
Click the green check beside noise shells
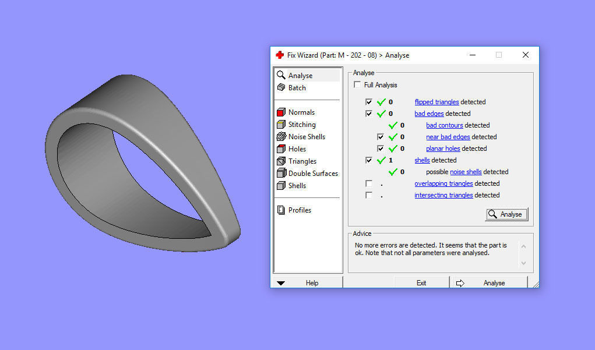pyautogui.click(x=393, y=172)
